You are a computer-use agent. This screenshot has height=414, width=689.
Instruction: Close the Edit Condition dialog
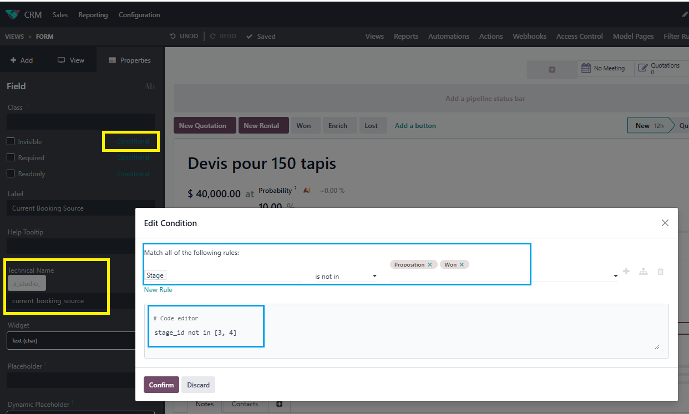[x=665, y=223]
